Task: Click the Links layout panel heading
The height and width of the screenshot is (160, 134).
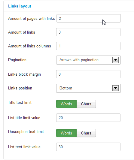Action: pyautogui.click(x=20, y=6)
